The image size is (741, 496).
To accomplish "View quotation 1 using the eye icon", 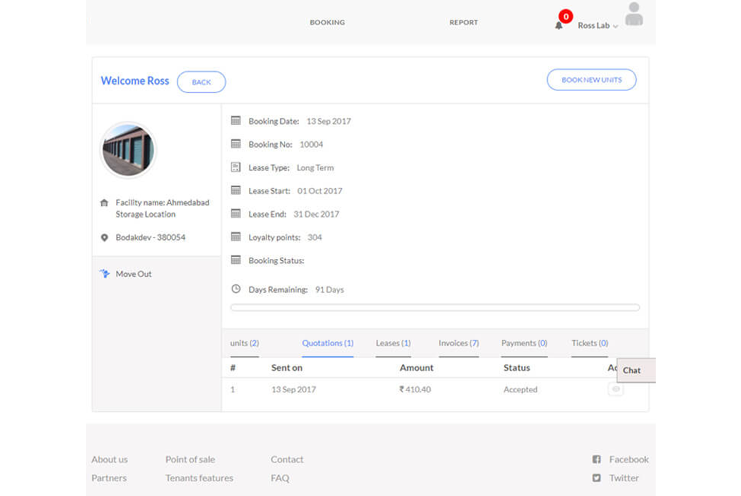I will (x=616, y=389).
